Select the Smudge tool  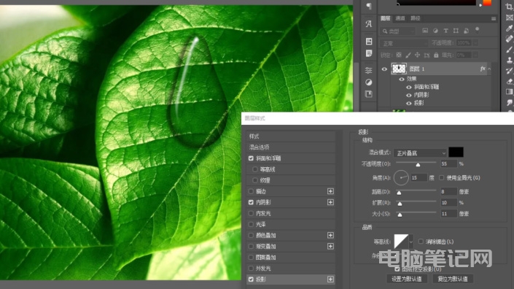pos(509,102)
